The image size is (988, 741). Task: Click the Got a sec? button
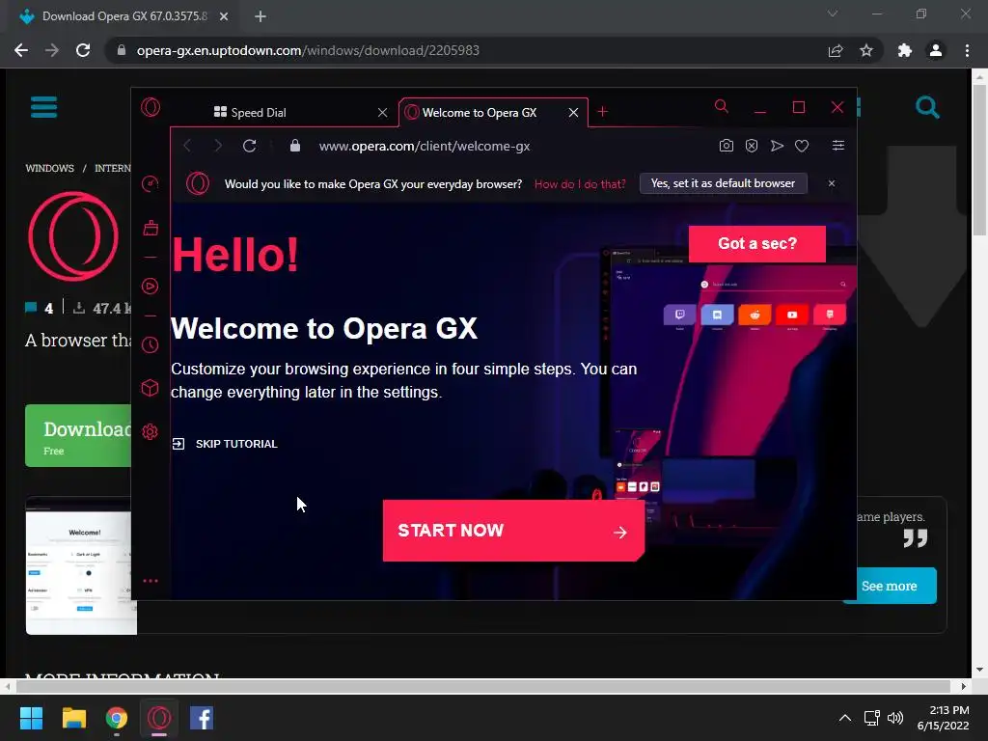click(x=757, y=244)
